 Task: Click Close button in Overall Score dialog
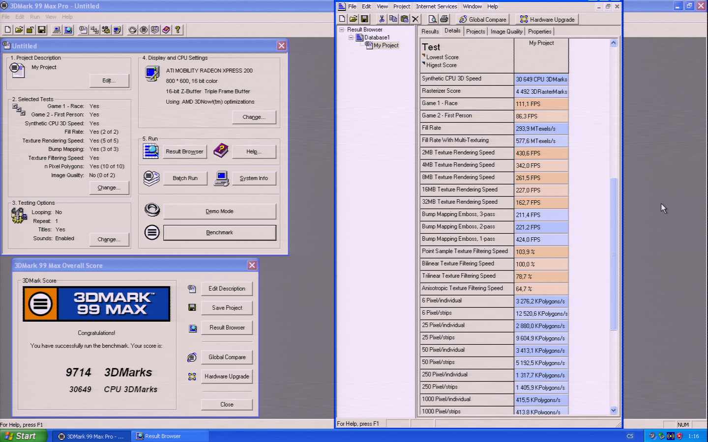[x=227, y=405]
